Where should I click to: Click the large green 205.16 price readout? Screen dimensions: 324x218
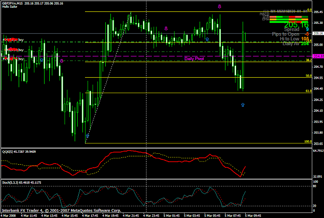[x=297, y=25]
